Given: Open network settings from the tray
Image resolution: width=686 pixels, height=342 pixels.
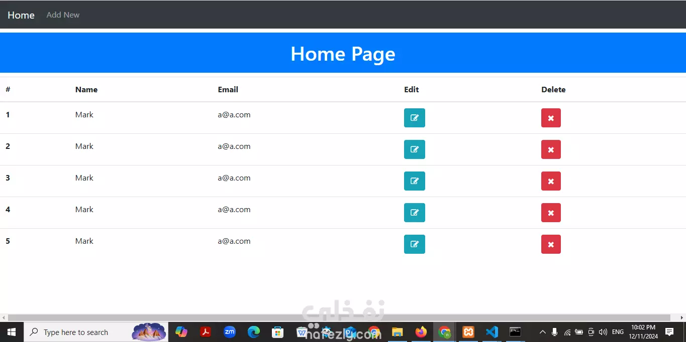Looking at the screenshot, I should 567,332.
